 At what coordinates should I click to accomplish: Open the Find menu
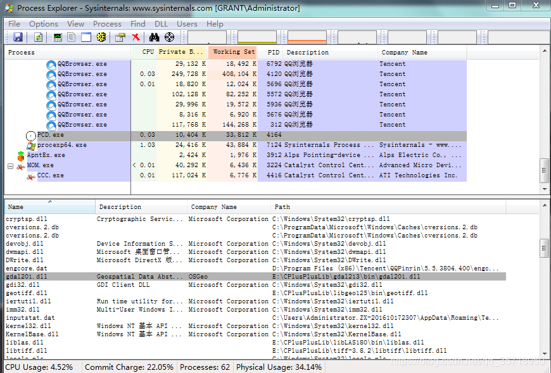pos(138,24)
